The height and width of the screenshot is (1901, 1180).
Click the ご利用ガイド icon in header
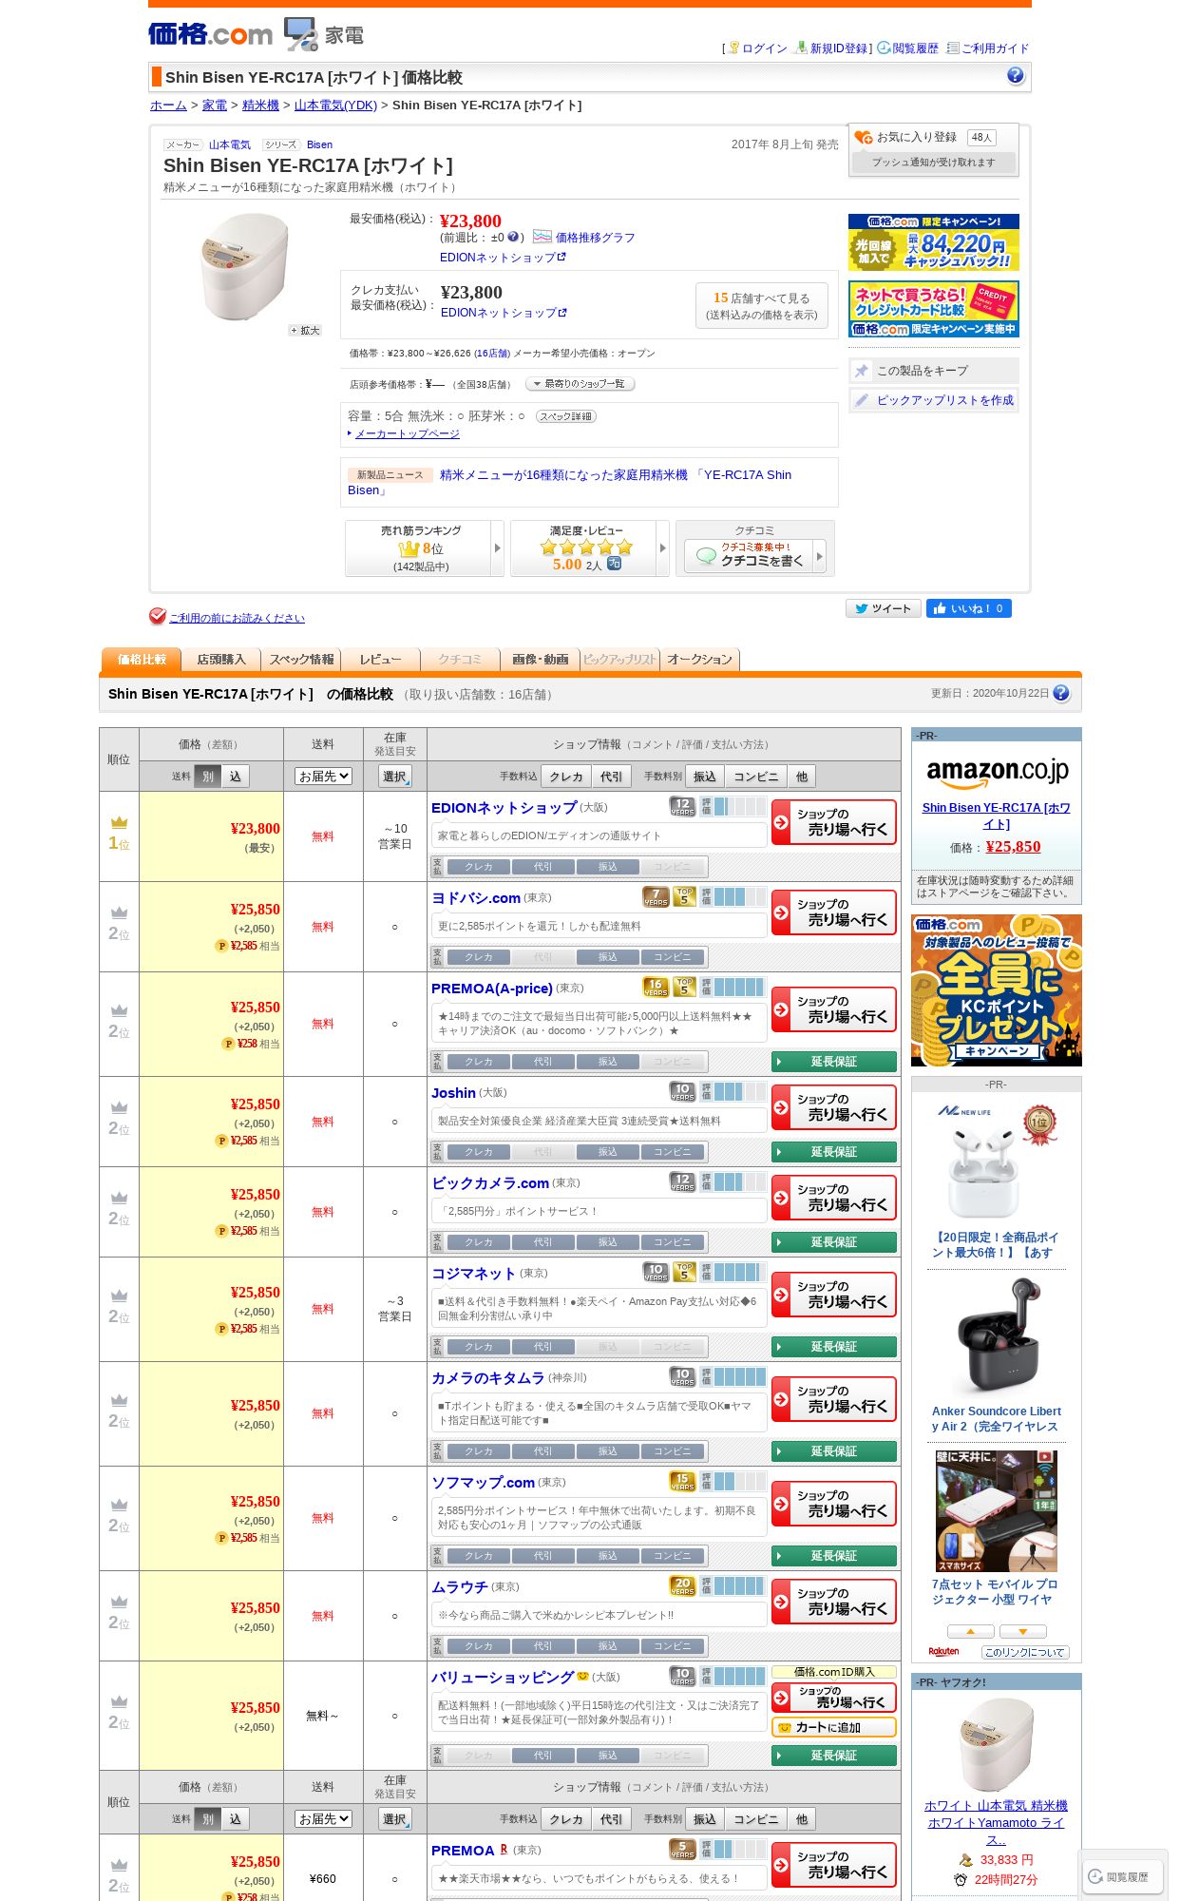[x=953, y=48]
